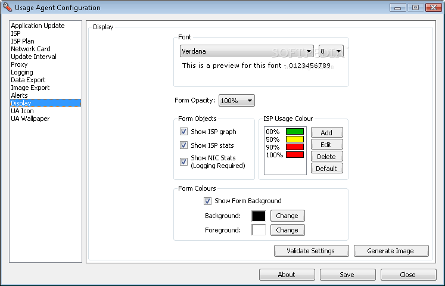
Task: Open the Form Opacity 100% dropdown
Action: point(236,101)
